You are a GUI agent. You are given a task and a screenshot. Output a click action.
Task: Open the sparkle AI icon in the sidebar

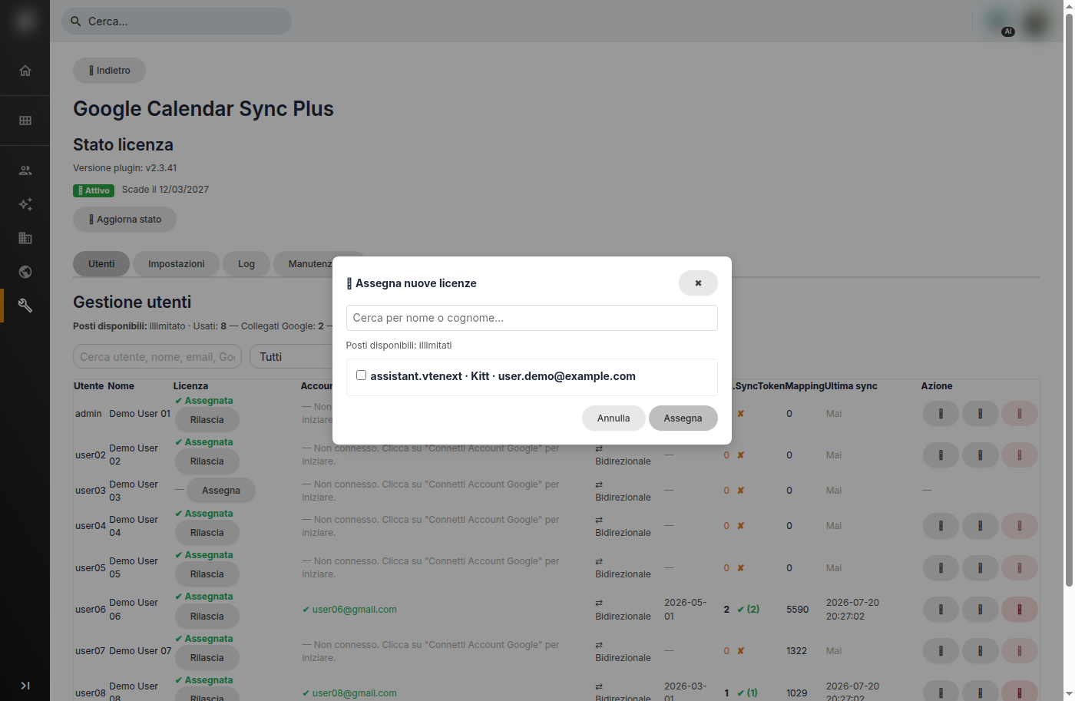click(25, 204)
